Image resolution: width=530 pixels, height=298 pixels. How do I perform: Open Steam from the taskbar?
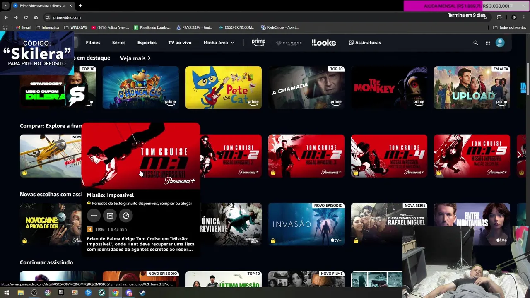tap(142, 293)
